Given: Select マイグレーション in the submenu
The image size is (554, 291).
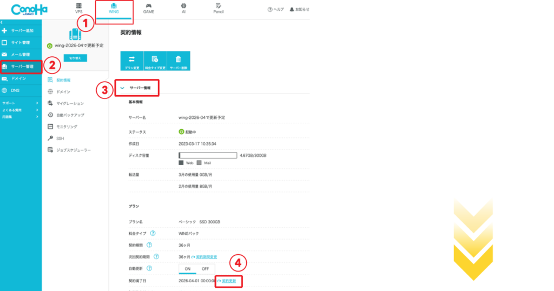Looking at the screenshot, I should coord(65,103).
